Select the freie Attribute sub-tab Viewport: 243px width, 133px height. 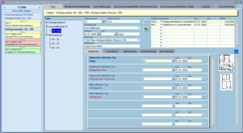tap(166, 51)
